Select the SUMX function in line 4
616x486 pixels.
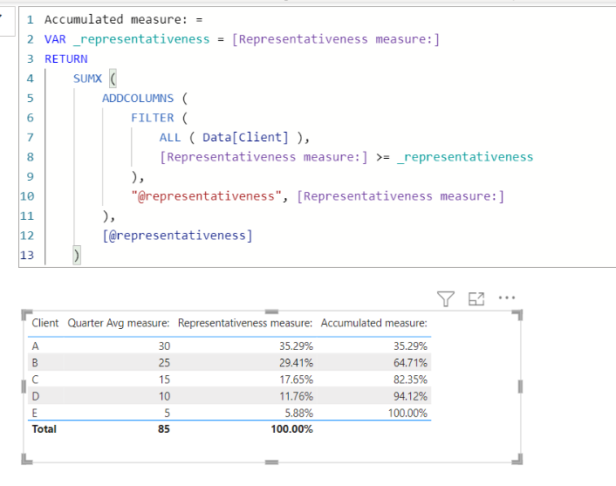(x=87, y=79)
